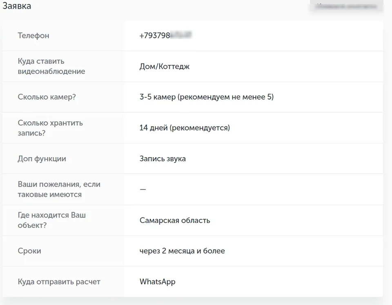Select the "Ваши пожелания, если таковые имеются" label

59,189
